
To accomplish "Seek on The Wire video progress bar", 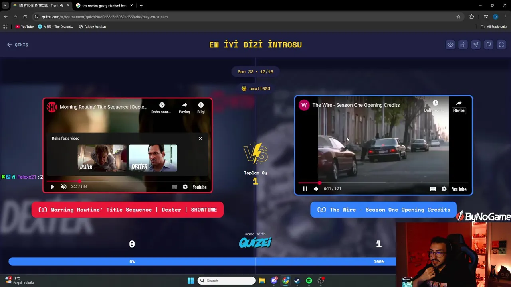I will pyautogui.click(x=383, y=183).
